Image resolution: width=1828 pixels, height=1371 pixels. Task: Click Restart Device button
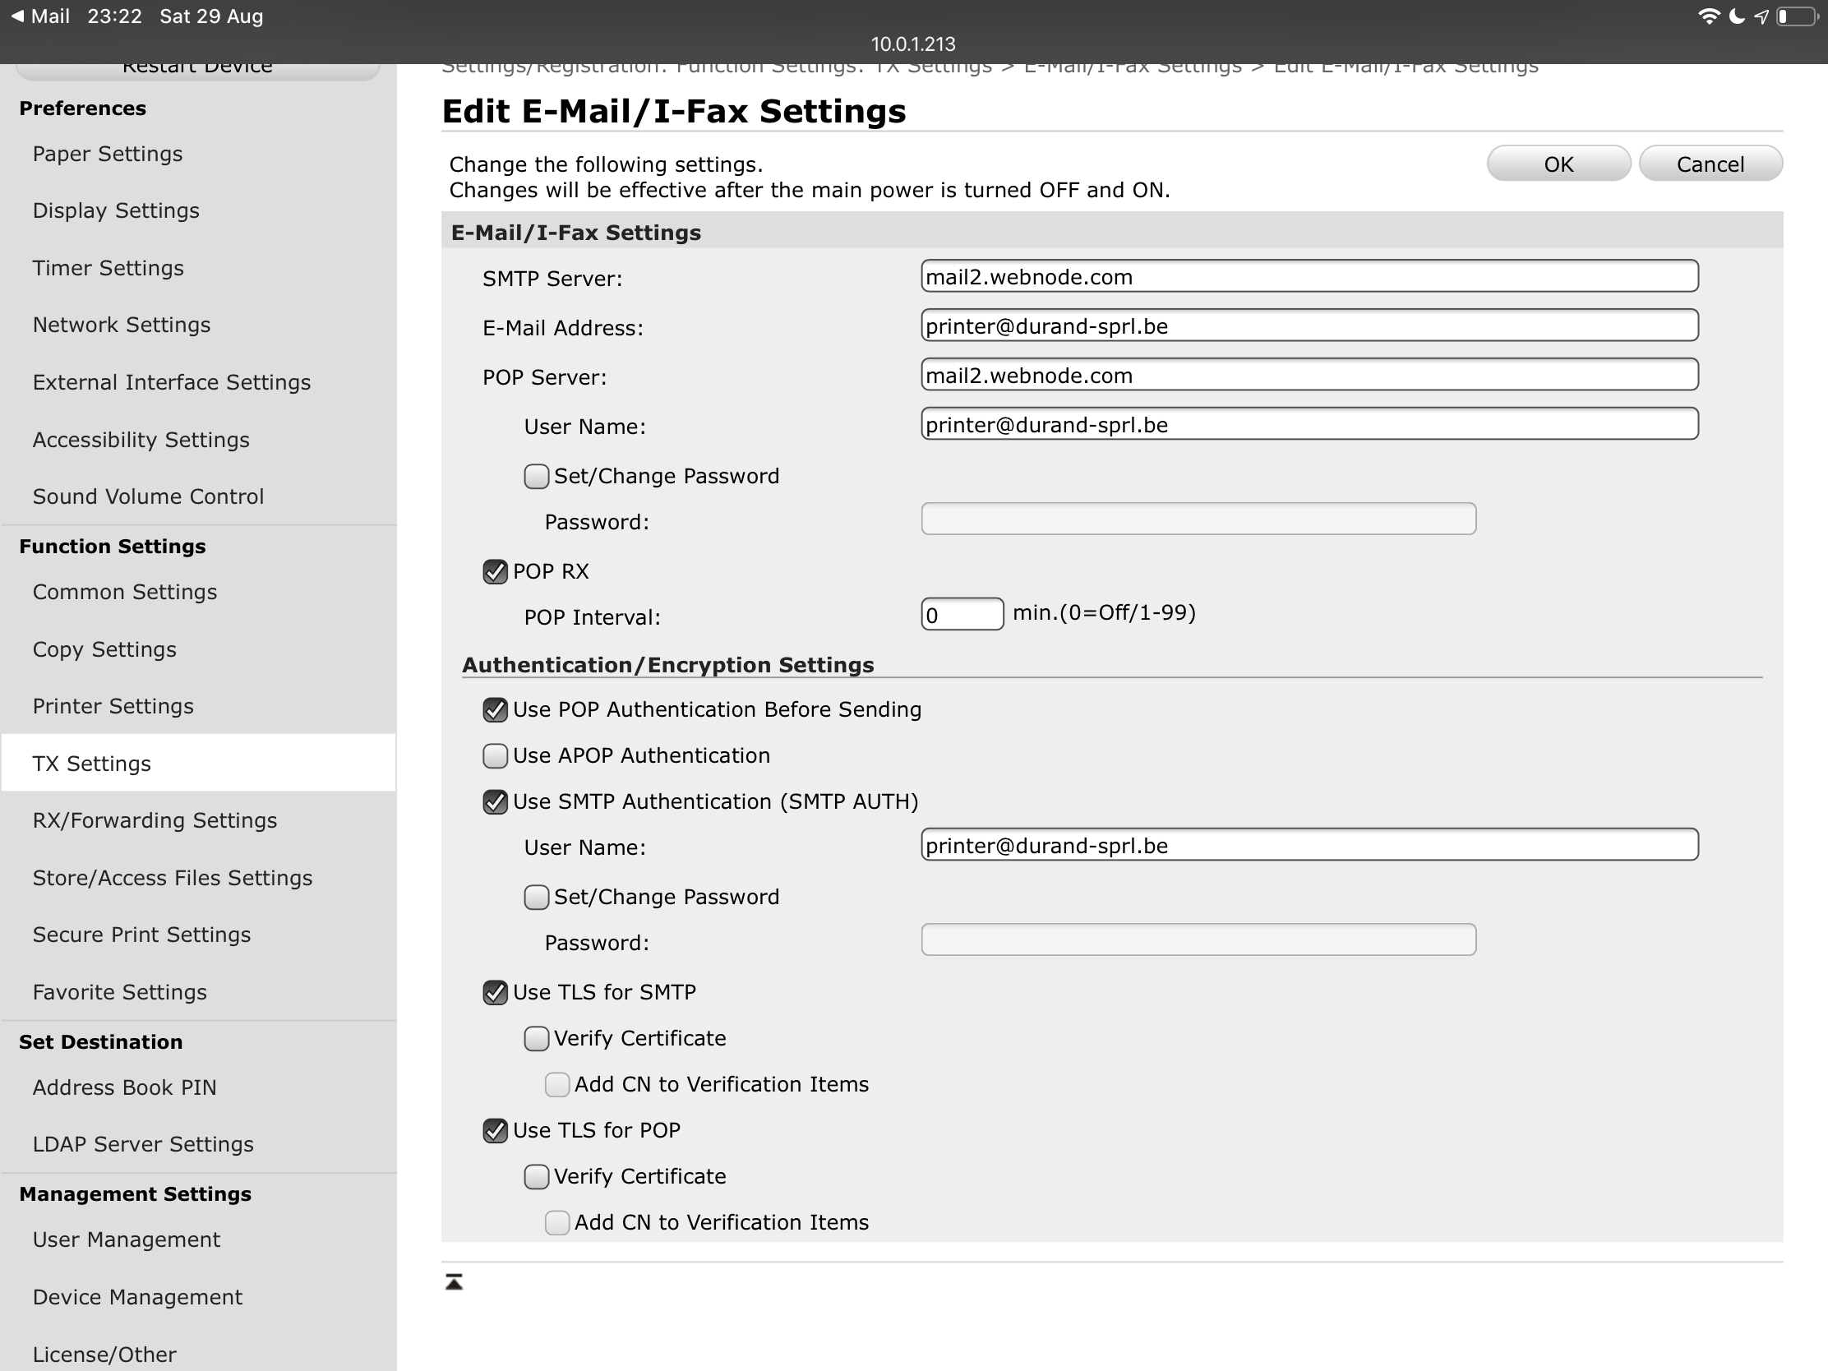pos(197,69)
